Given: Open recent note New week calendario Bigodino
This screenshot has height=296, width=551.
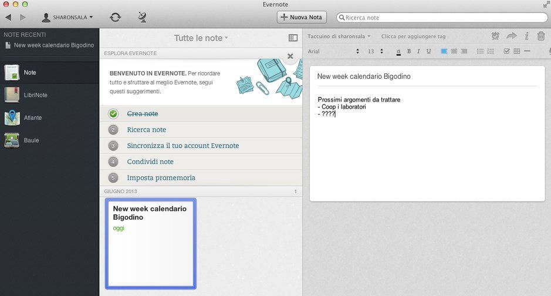Looking at the screenshot, I should tap(49, 45).
